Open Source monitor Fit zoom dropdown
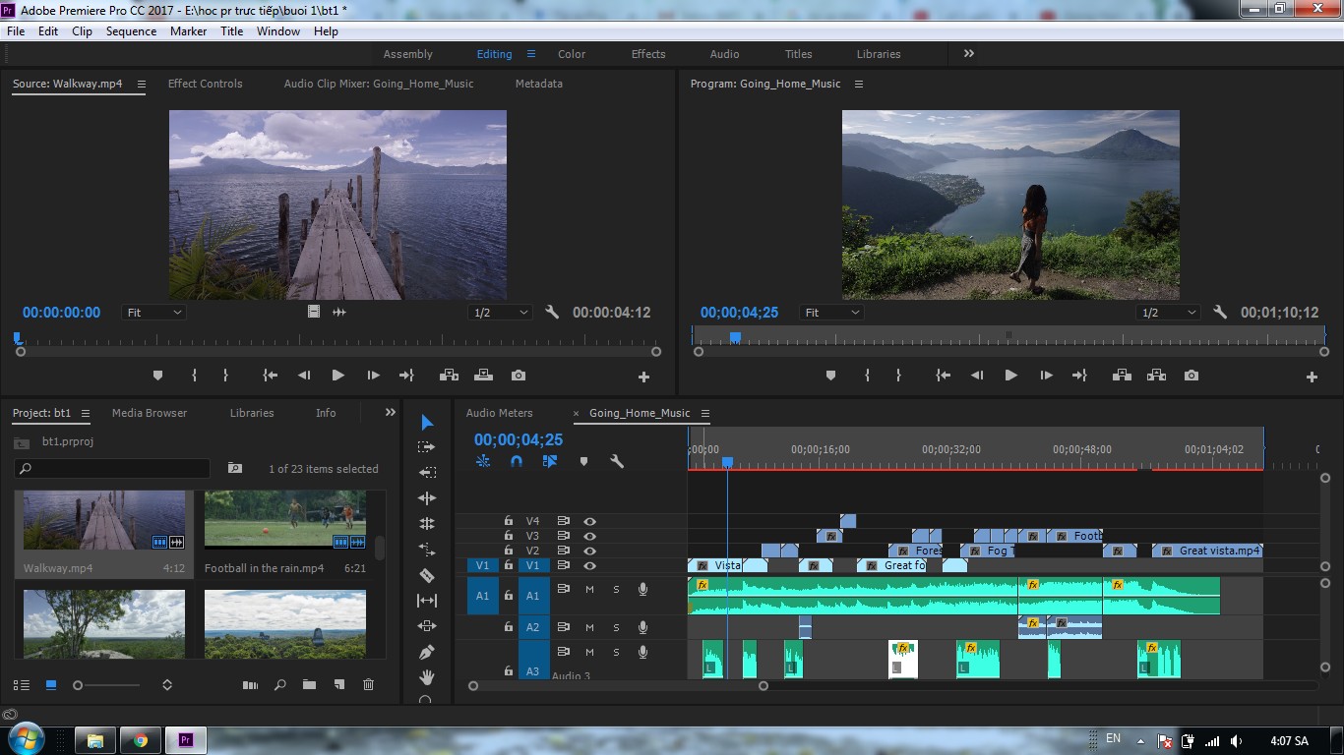The image size is (1344, 755). point(154,313)
